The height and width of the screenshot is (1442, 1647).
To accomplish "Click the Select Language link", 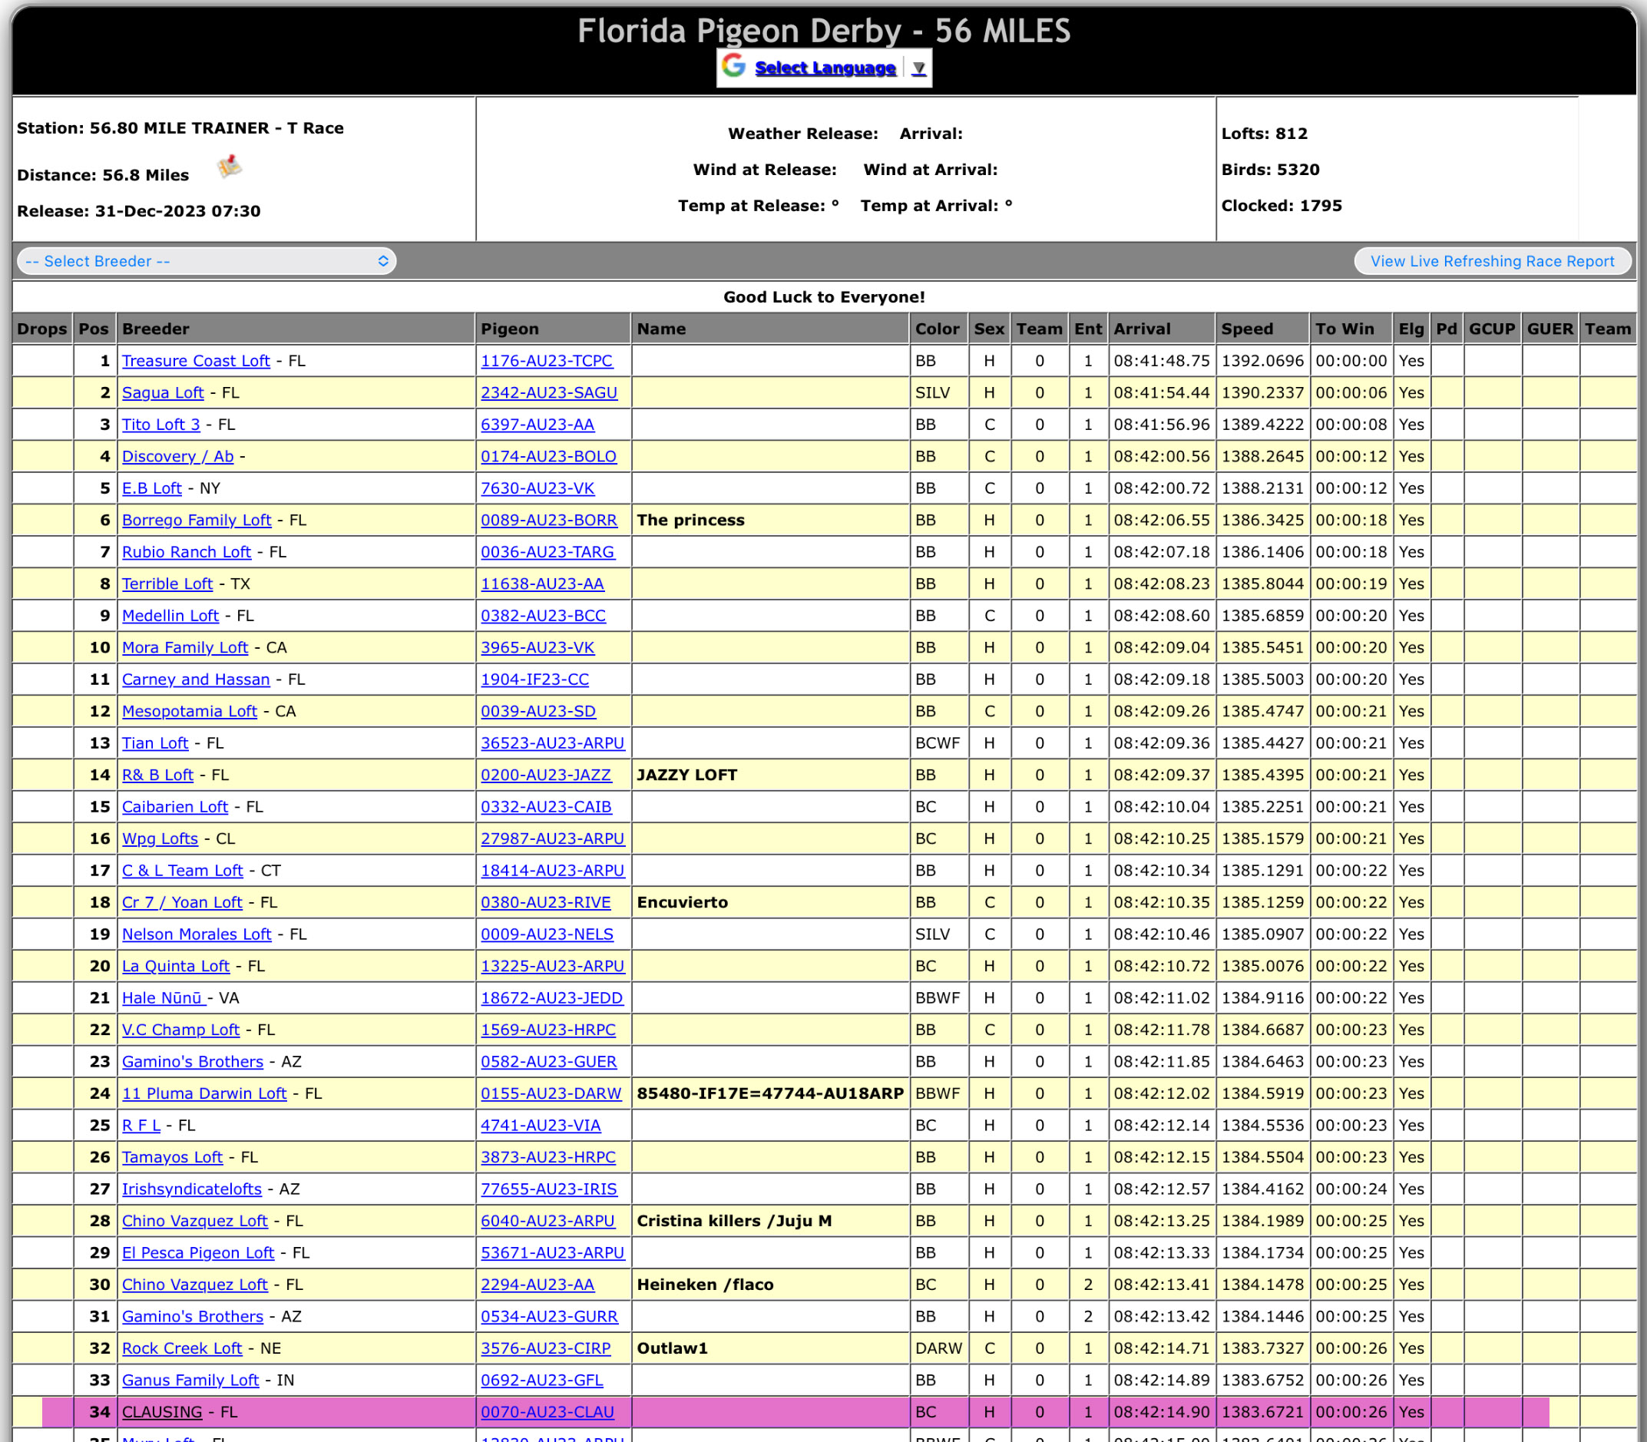I will click(x=825, y=68).
